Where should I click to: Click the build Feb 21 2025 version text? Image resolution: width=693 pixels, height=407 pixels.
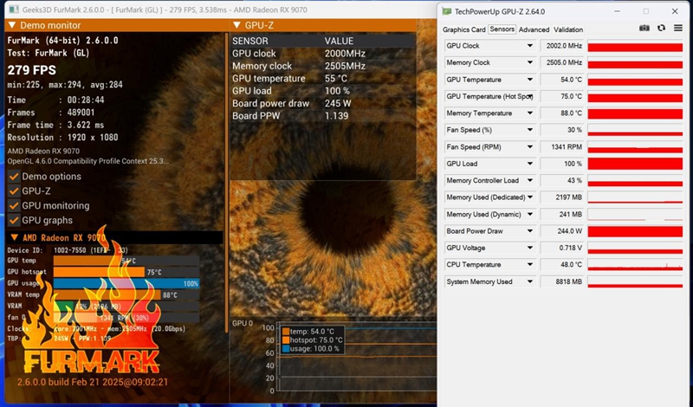tap(93, 382)
